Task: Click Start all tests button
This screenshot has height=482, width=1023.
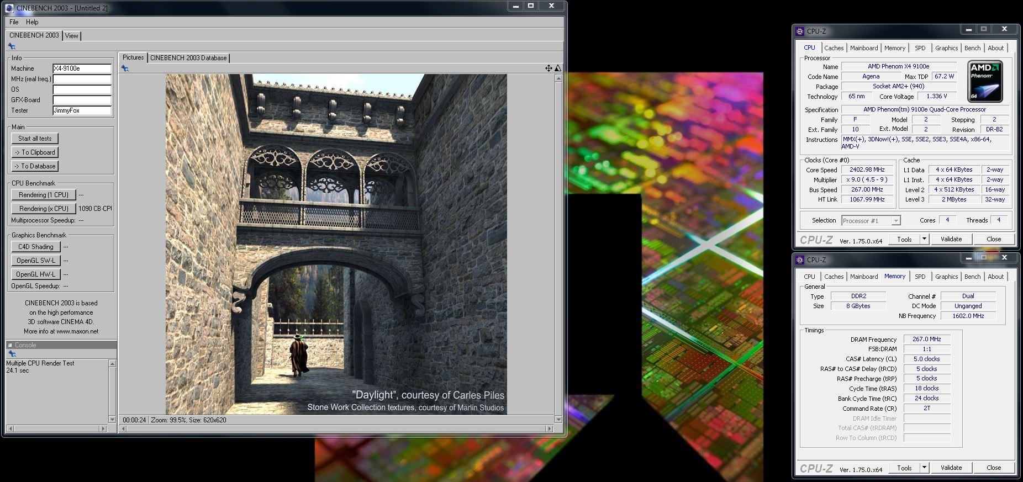Action: tap(35, 139)
